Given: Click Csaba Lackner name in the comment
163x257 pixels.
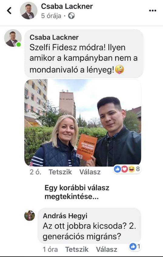Looking at the screenshot, I should (x=54, y=37).
